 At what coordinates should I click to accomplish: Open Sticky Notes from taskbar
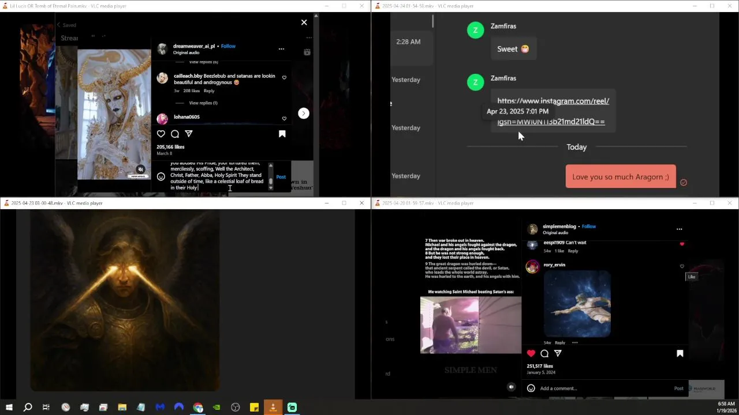coord(254,408)
